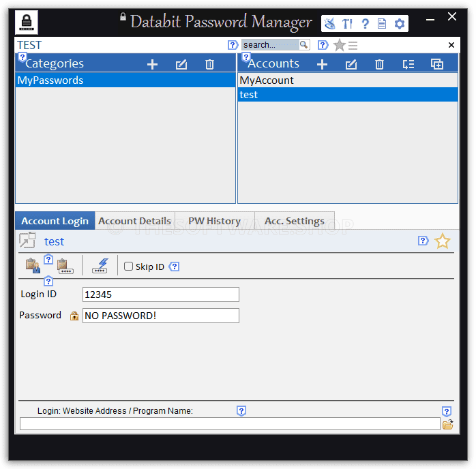
Task: Switch to Account Login tab
Action: [55, 221]
